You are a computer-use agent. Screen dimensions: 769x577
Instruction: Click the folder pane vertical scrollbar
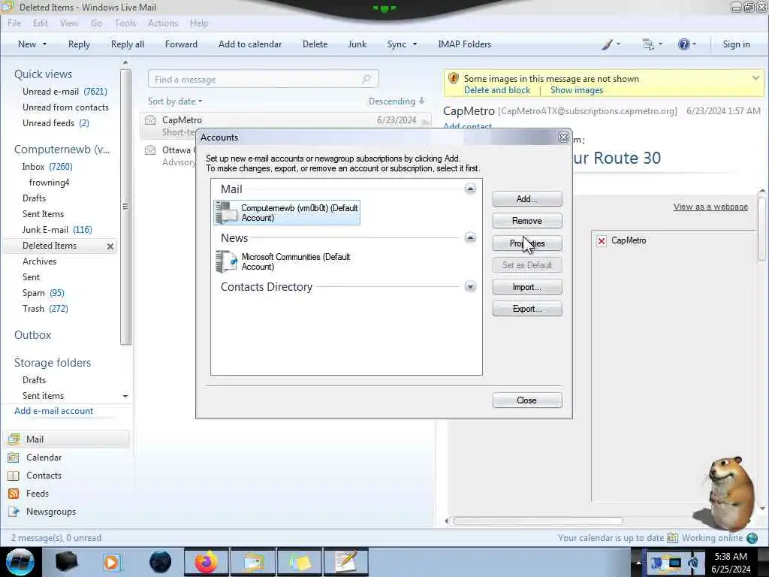125,206
